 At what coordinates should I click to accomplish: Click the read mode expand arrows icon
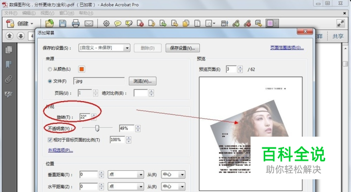340,23
